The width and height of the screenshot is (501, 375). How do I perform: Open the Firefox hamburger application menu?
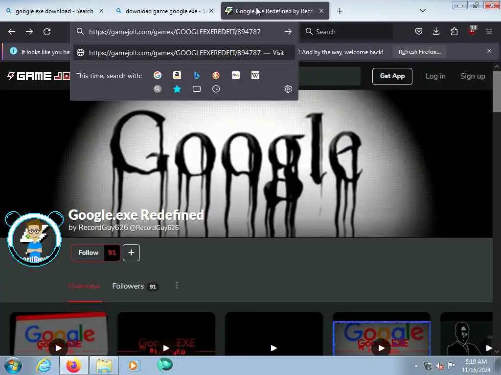[x=489, y=31]
